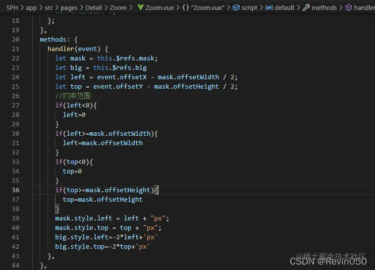Choose the pages breadcrumb folder
The height and width of the screenshot is (270, 375).
pos(69,8)
